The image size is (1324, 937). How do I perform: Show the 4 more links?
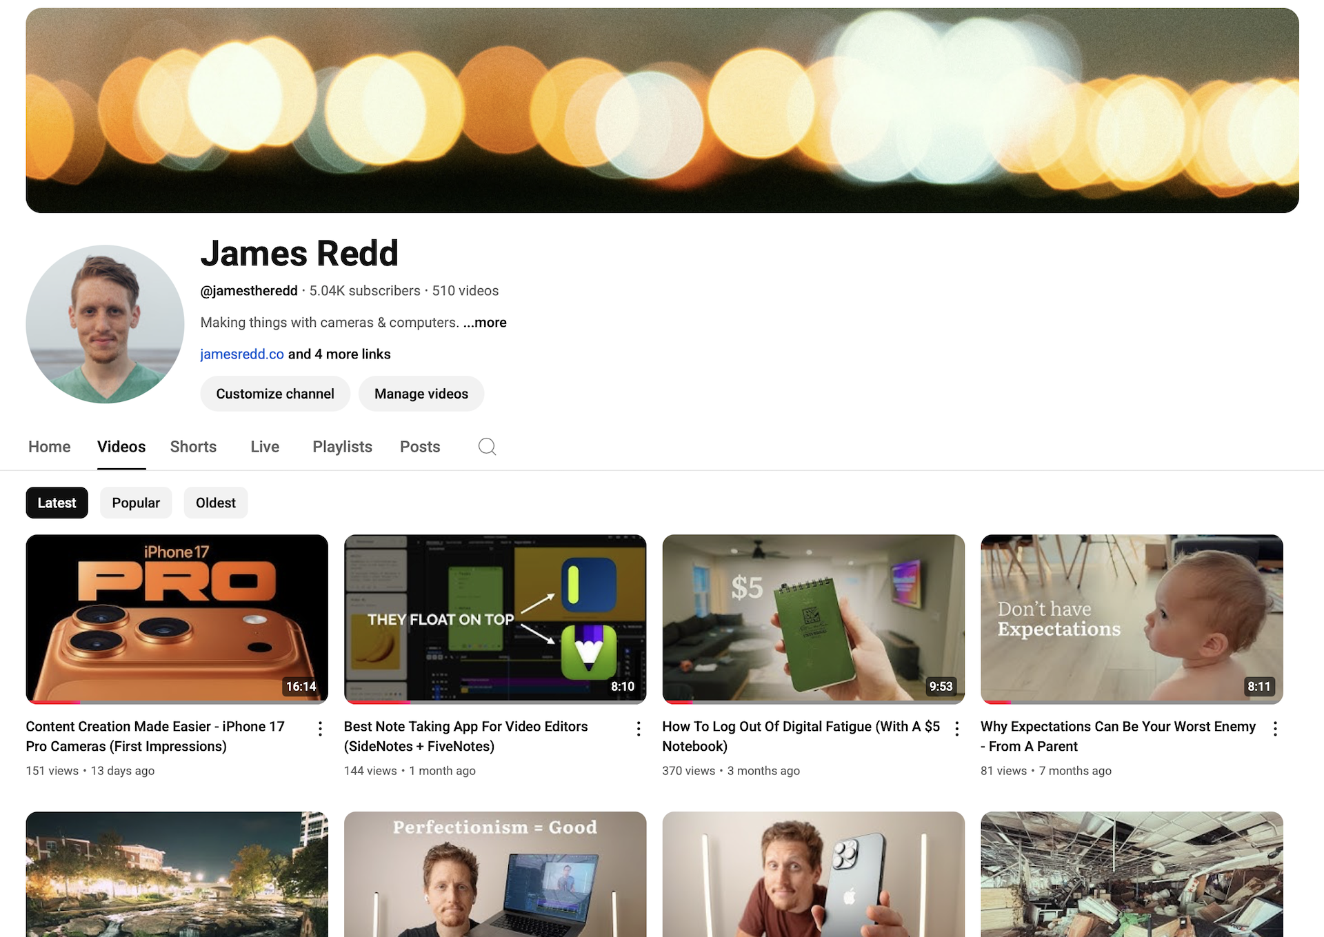[x=339, y=354]
